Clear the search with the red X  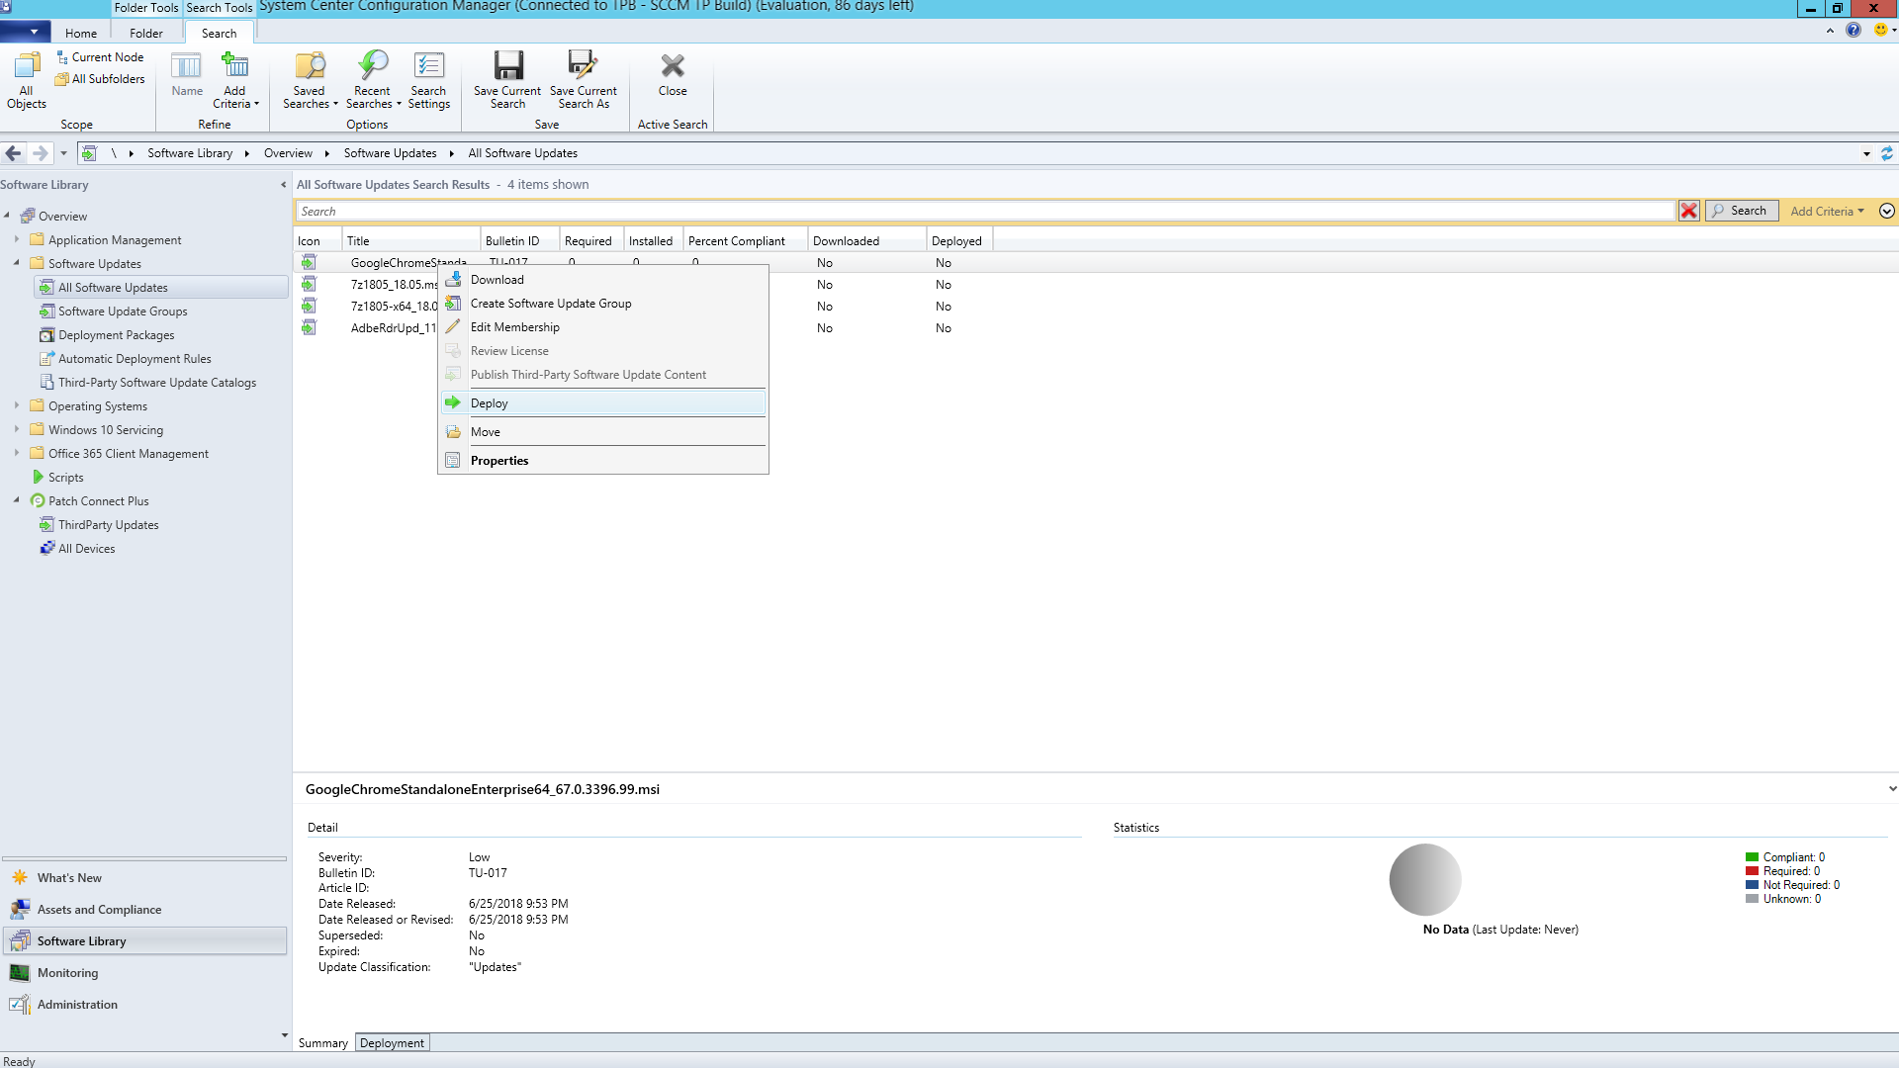tap(1689, 211)
